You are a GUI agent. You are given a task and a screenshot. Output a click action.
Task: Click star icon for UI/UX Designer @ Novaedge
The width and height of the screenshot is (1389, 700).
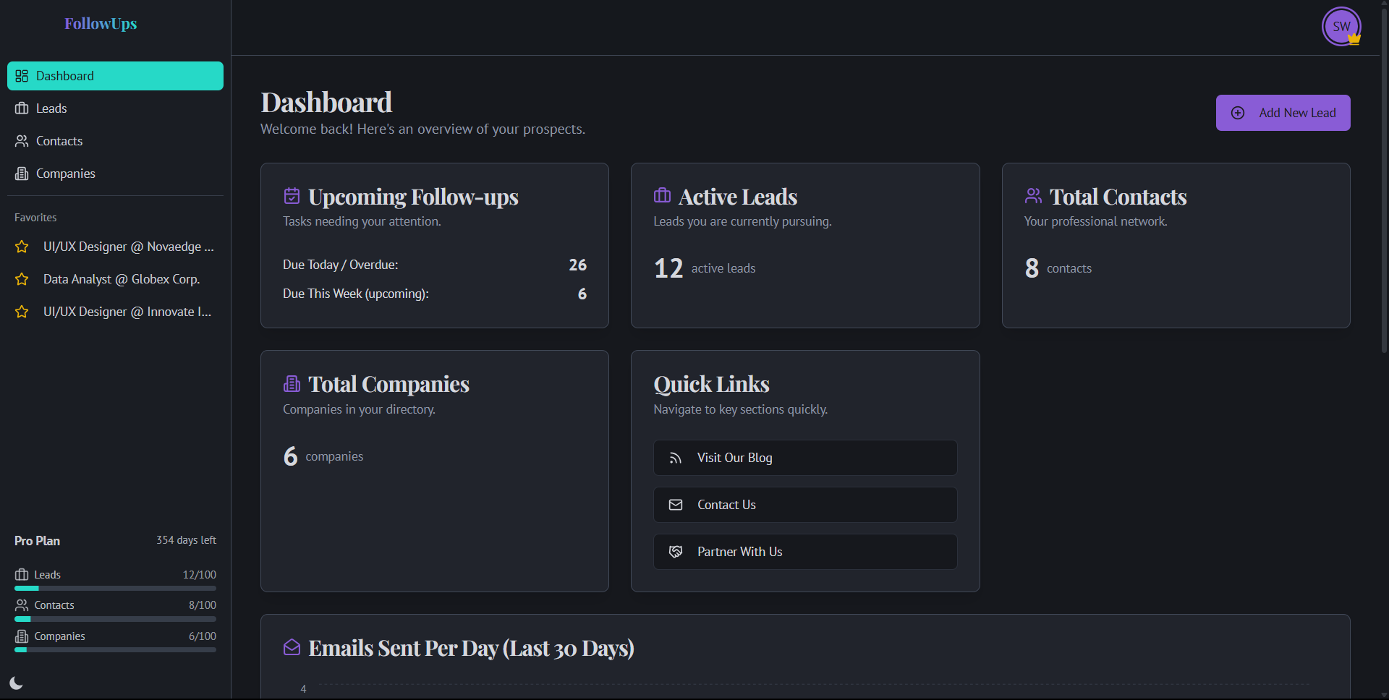(x=22, y=247)
